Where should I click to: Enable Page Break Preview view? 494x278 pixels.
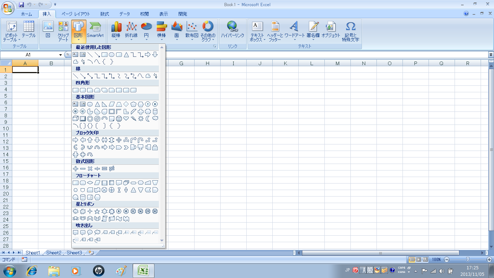(x=425, y=260)
